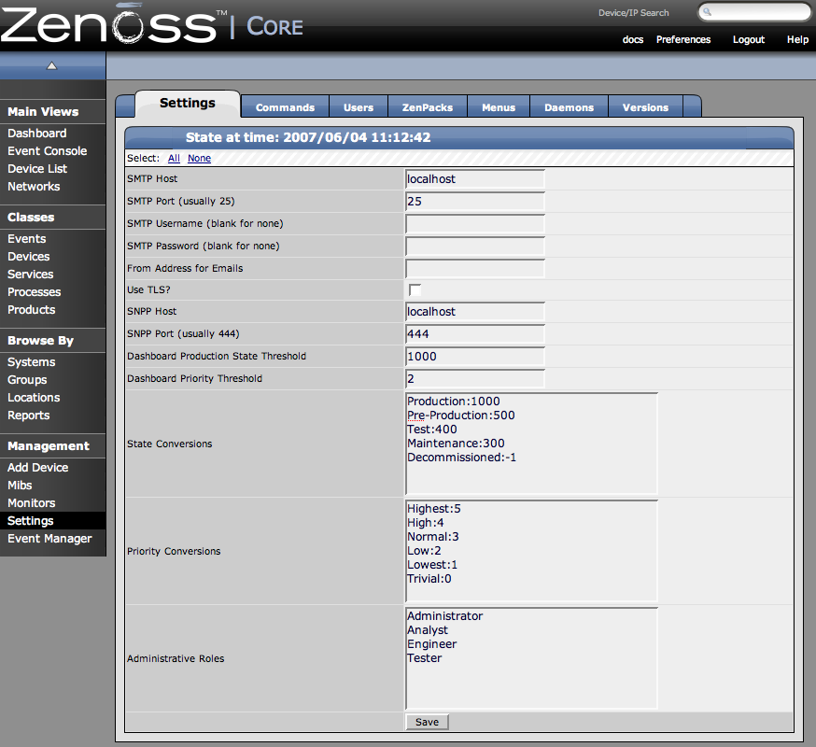
Task: Click the Main Views heading
Action: (43, 112)
